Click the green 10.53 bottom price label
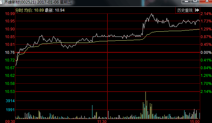Image resolution: width=212 pixels, height=123 pixels. pyautogui.click(x=10, y=92)
